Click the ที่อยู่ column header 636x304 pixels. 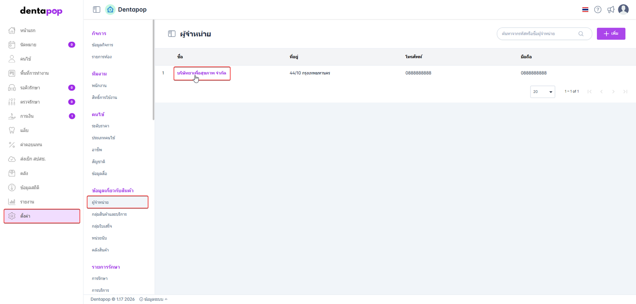(293, 57)
